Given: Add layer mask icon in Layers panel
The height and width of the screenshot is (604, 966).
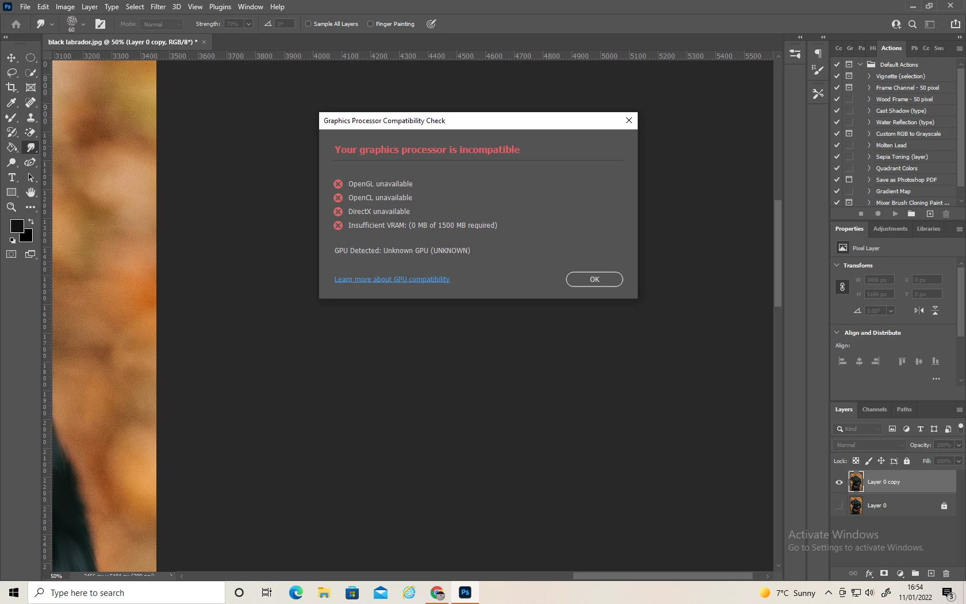Looking at the screenshot, I should click(x=884, y=574).
